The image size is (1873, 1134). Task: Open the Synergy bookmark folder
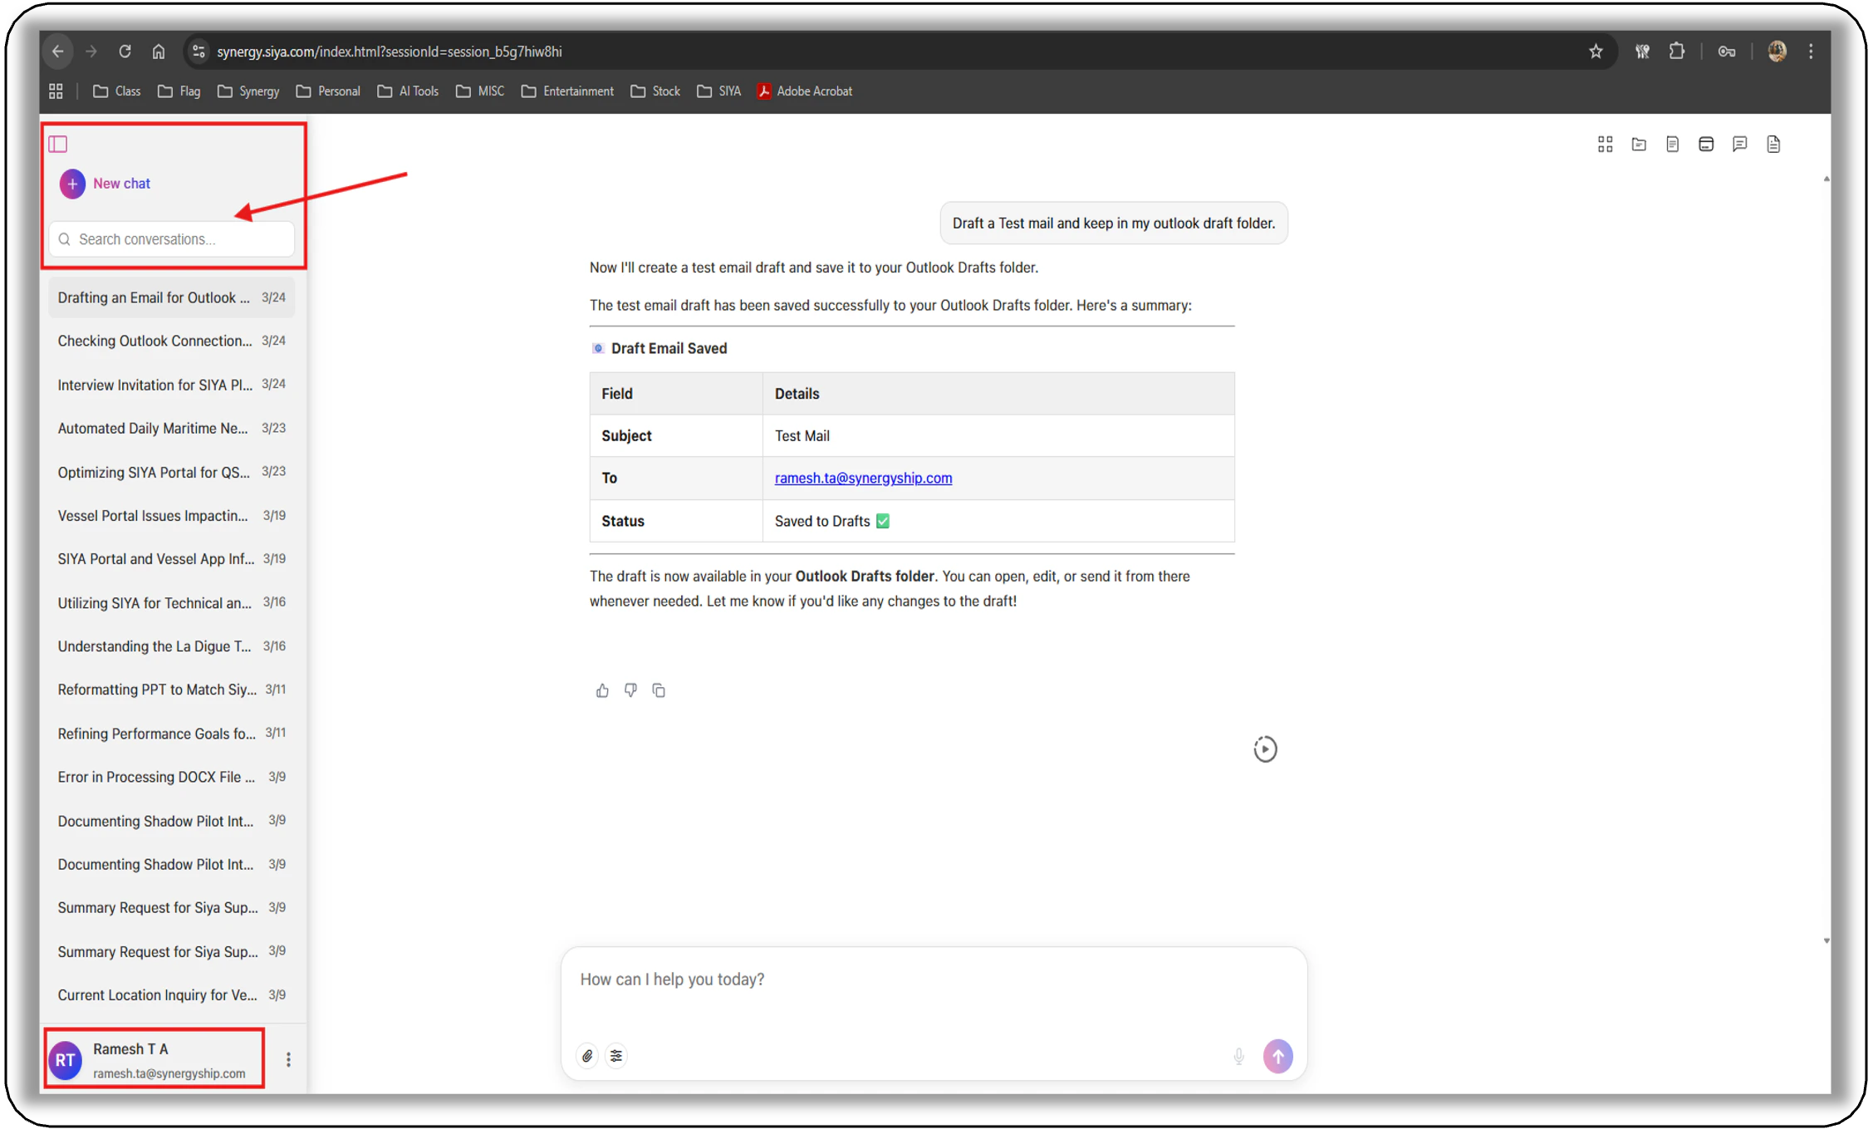(248, 91)
